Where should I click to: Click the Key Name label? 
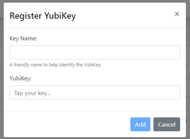23,39
